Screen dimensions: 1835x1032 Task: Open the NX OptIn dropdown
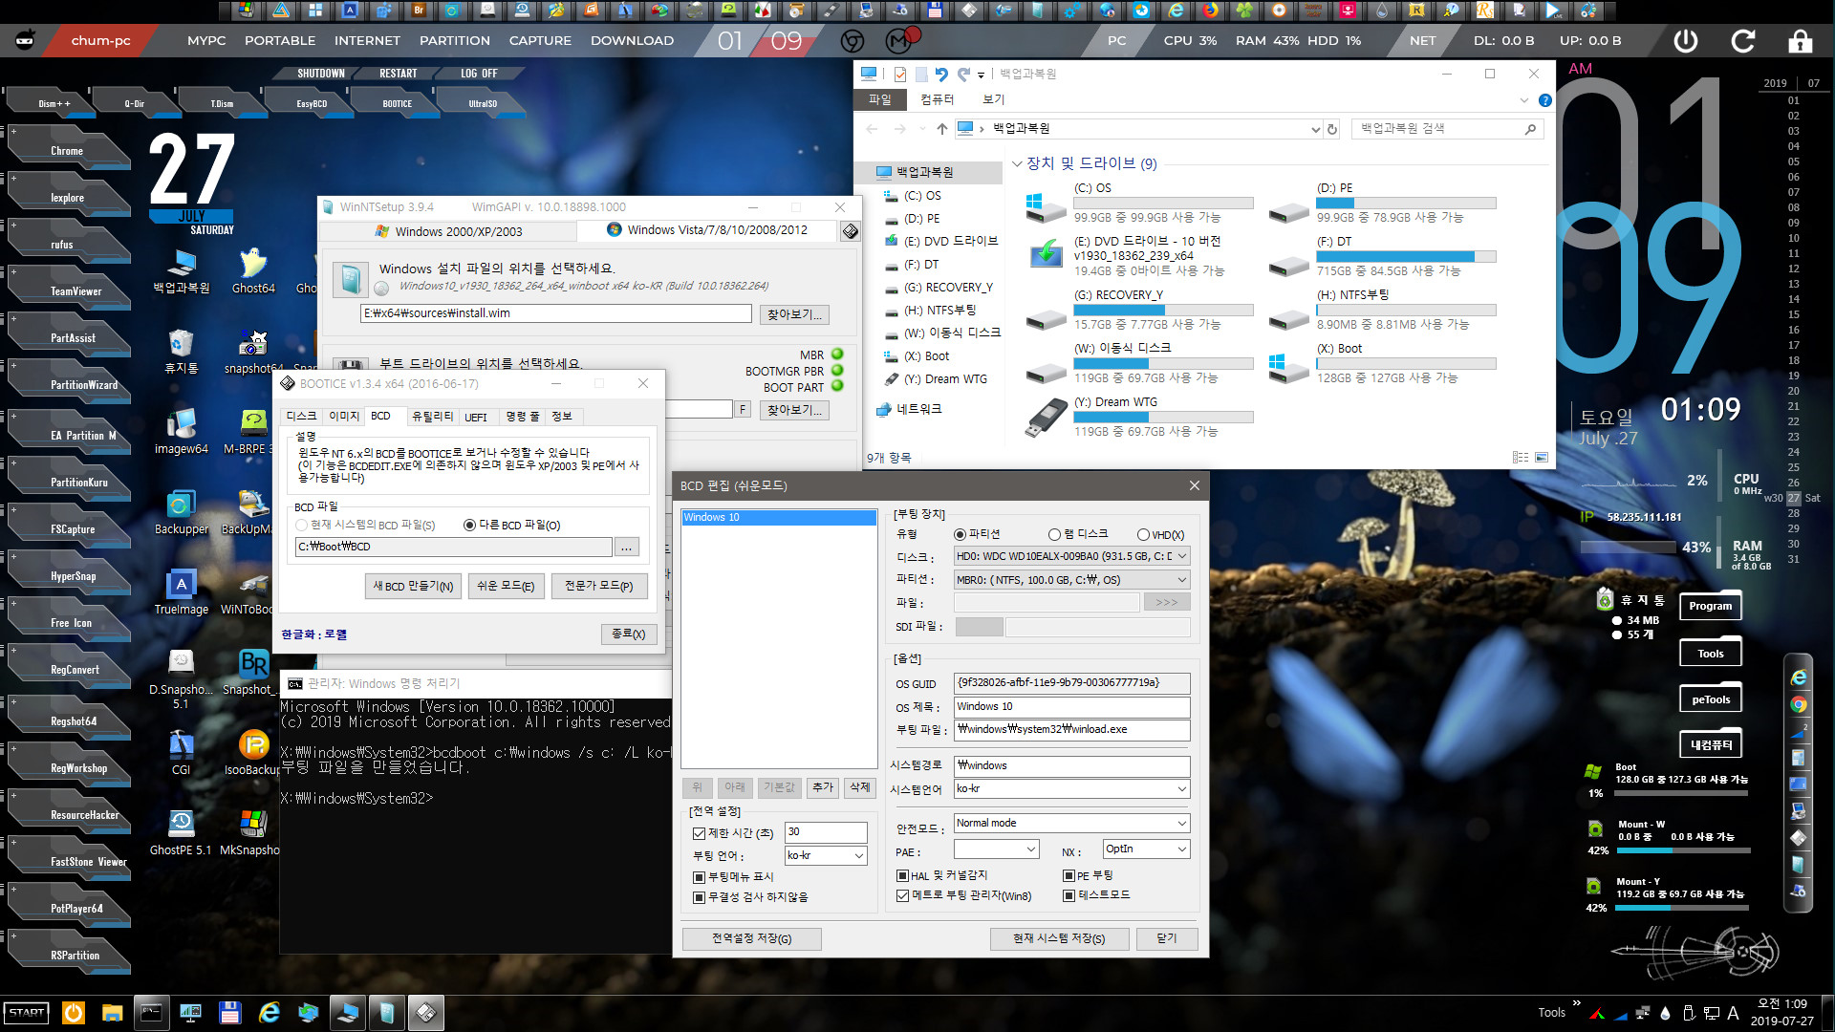[x=1146, y=849]
